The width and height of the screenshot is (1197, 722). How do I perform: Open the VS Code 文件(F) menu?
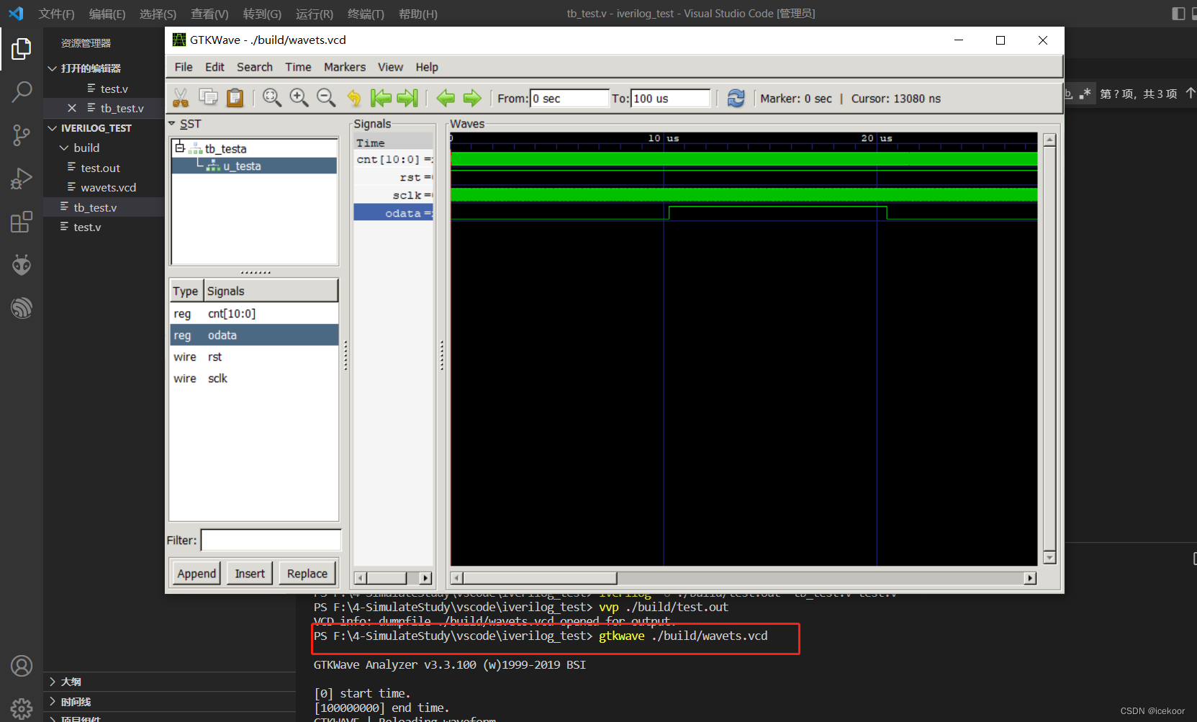(57, 14)
